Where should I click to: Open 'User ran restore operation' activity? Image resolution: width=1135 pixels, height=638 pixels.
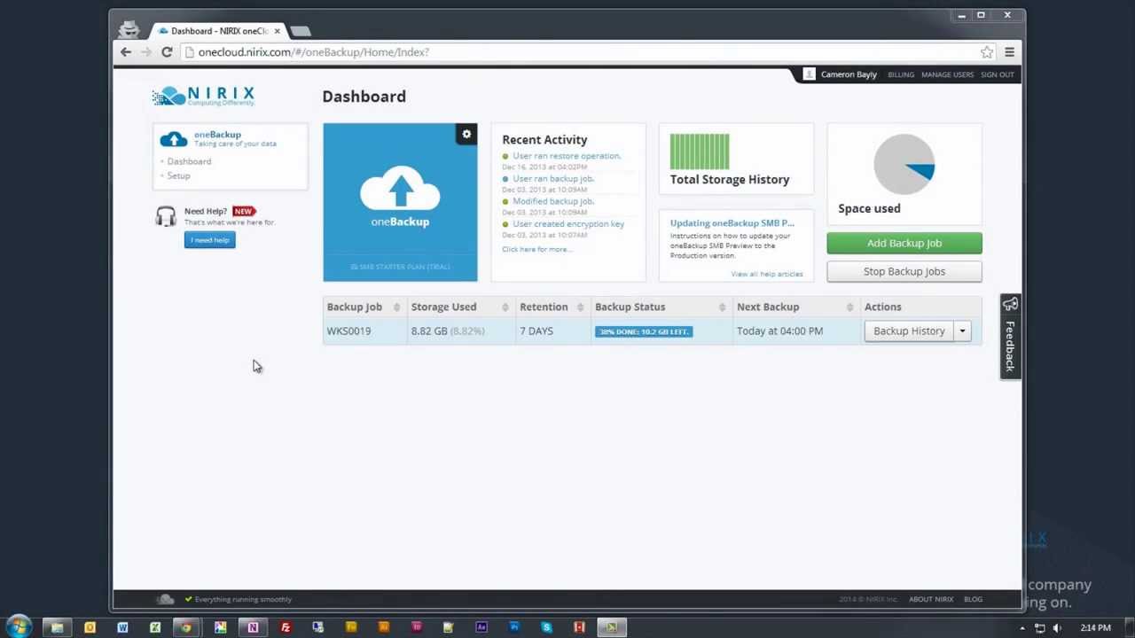point(567,156)
